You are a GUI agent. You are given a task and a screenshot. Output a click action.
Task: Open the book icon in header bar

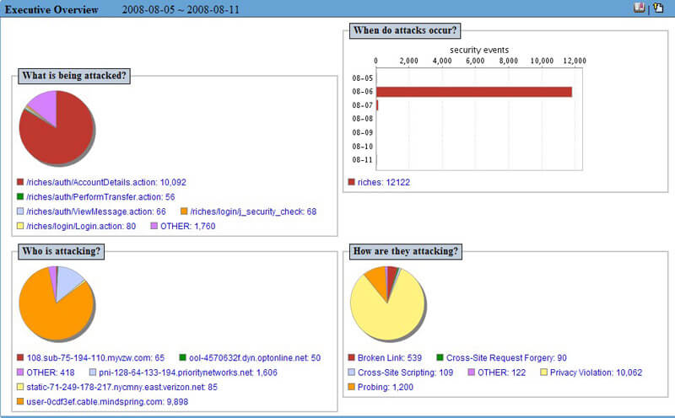coord(640,8)
